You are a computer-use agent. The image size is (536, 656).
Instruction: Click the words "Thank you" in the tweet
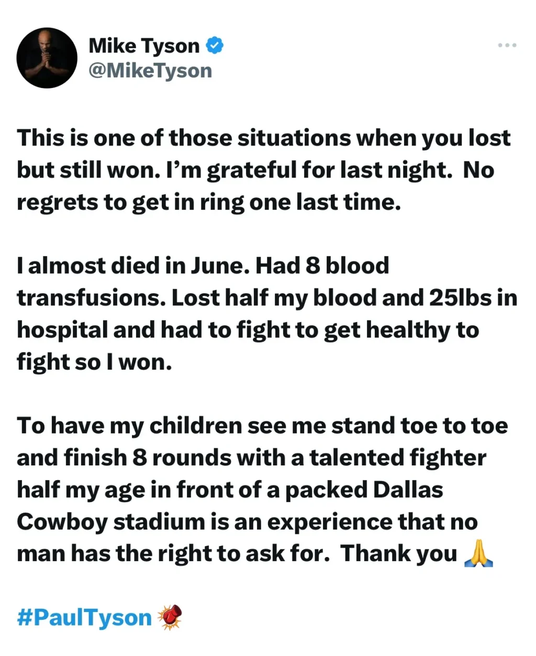(399, 554)
